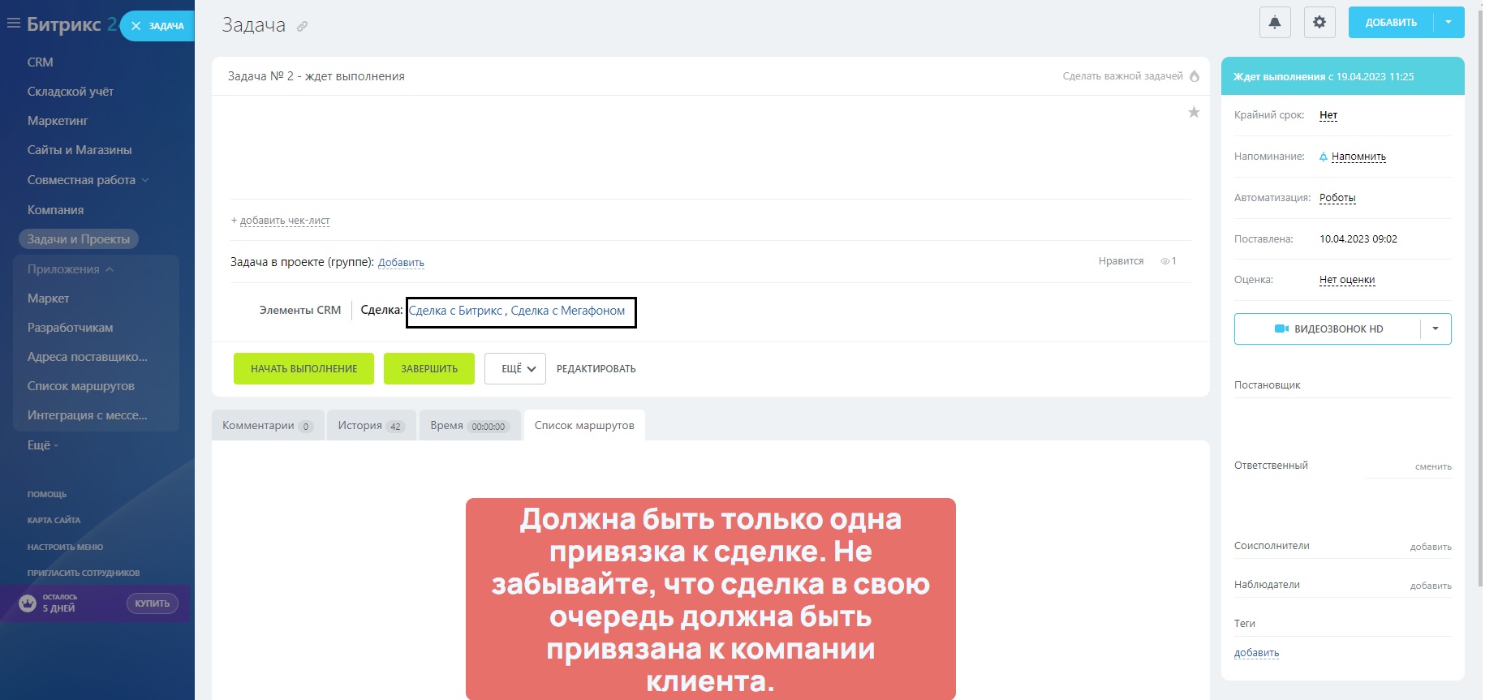Image resolution: width=1511 pixels, height=700 pixels.
Task: Expand the ДОБАВИТЬ button dropdown arrow
Action: [x=1449, y=22]
